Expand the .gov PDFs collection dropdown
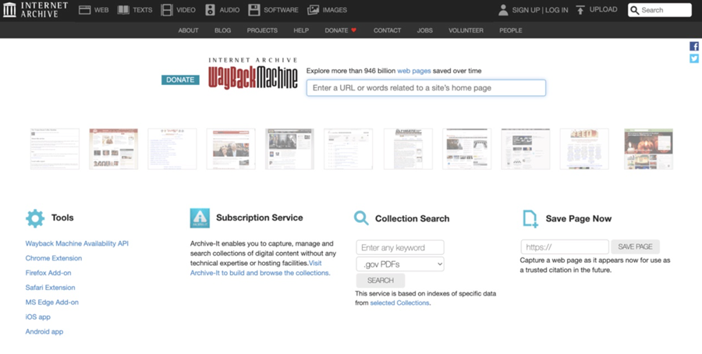 click(x=400, y=264)
